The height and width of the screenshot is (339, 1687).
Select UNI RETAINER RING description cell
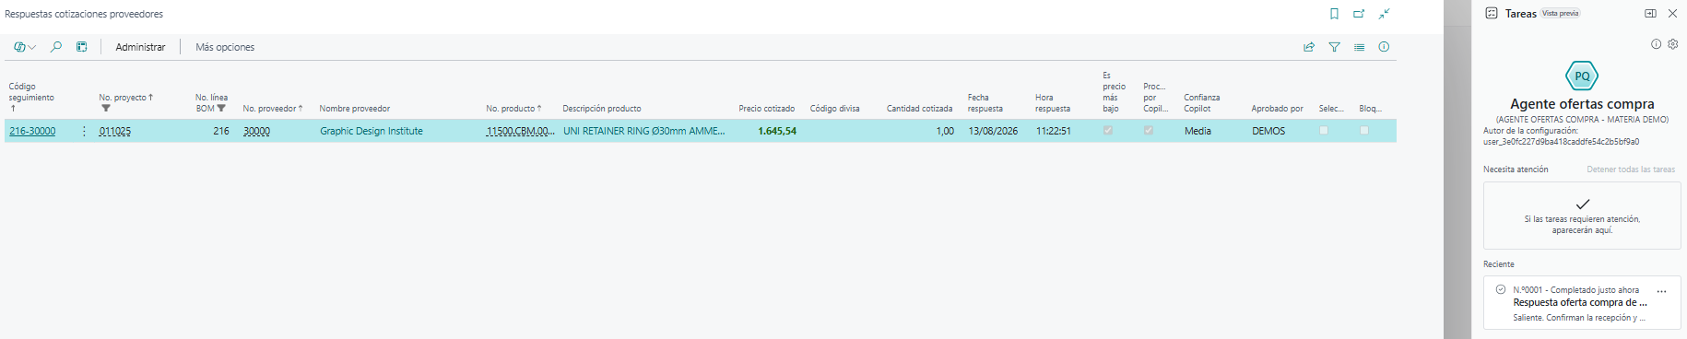pyautogui.click(x=644, y=131)
